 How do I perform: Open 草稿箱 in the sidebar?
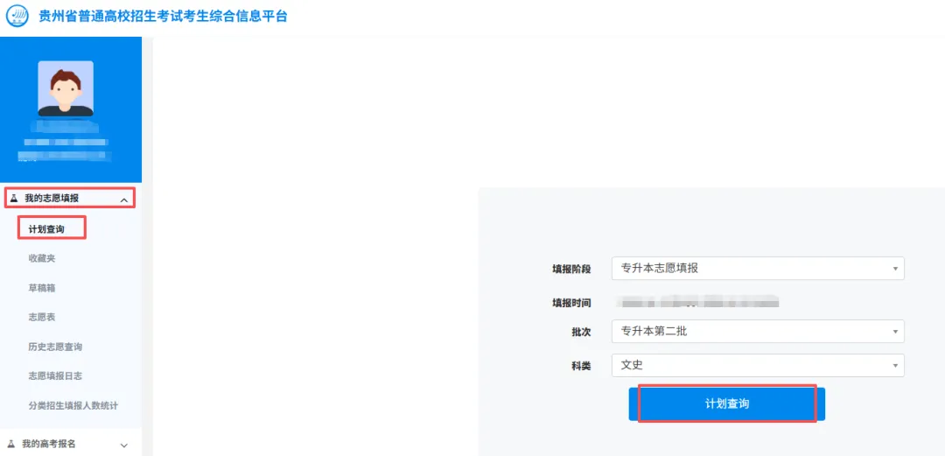[42, 288]
